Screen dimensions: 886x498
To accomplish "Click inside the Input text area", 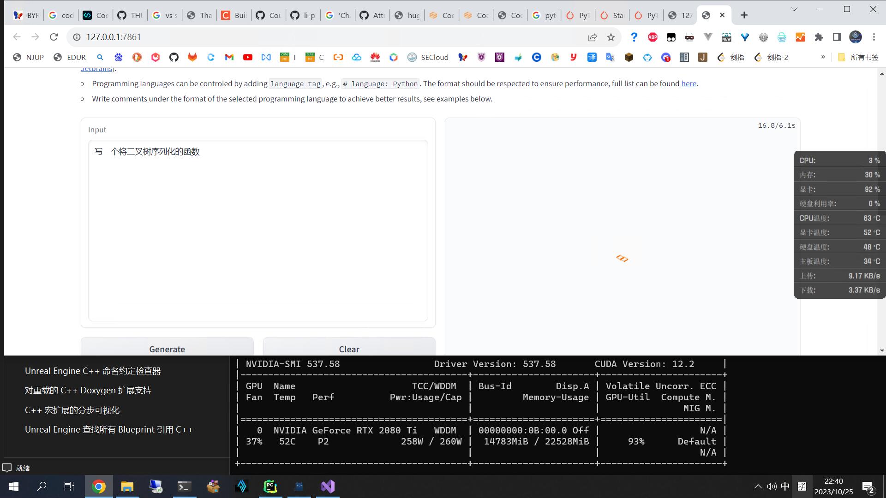I will (x=258, y=231).
